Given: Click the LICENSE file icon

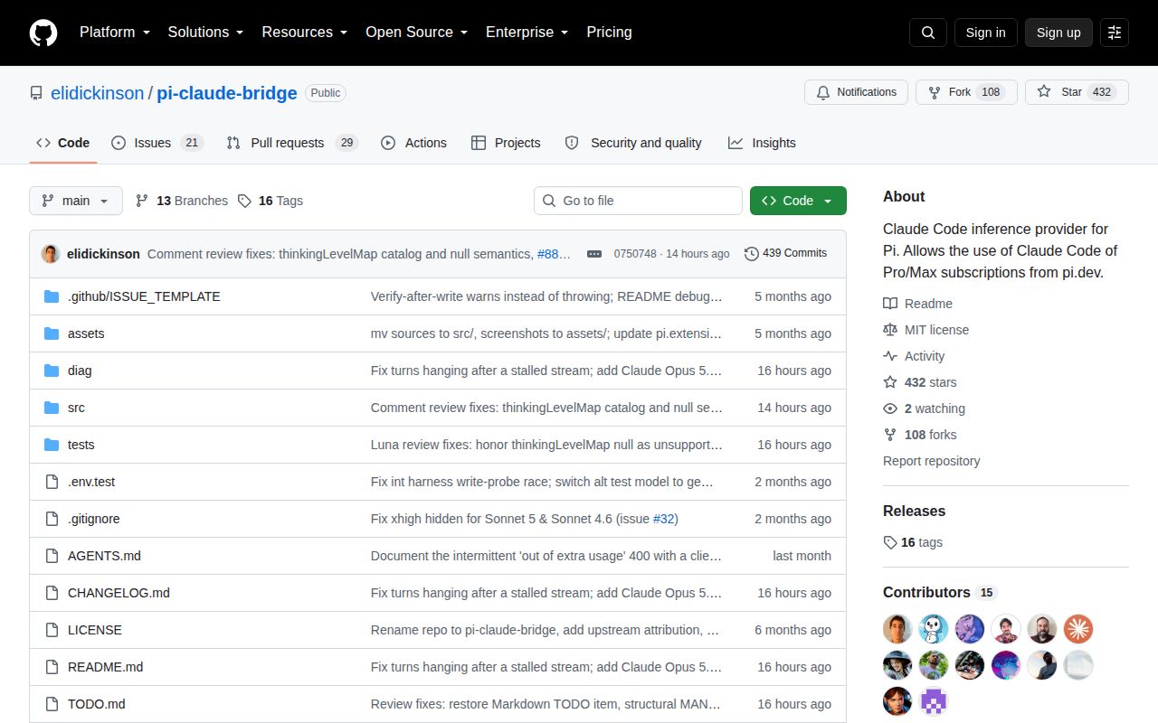Looking at the screenshot, I should pyautogui.click(x=52, y=630).
